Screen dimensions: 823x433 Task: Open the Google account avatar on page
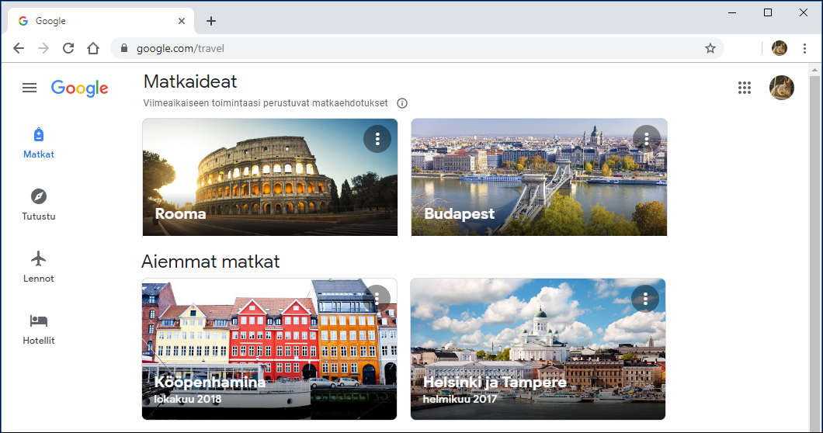pos(782,88)
